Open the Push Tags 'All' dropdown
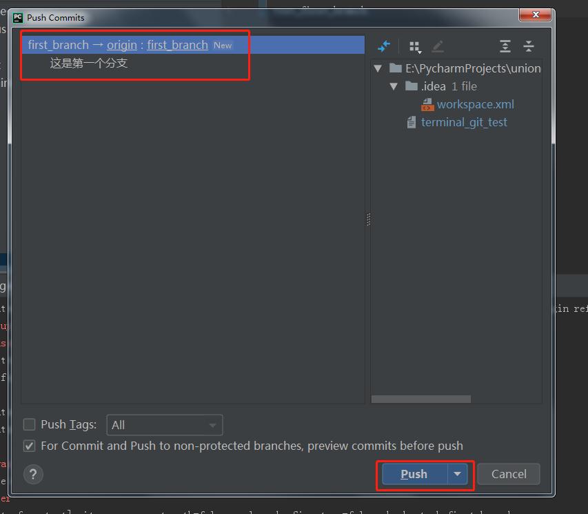 (x=164, y=425)
